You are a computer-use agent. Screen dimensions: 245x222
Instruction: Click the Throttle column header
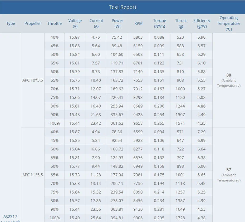point(55,23)
